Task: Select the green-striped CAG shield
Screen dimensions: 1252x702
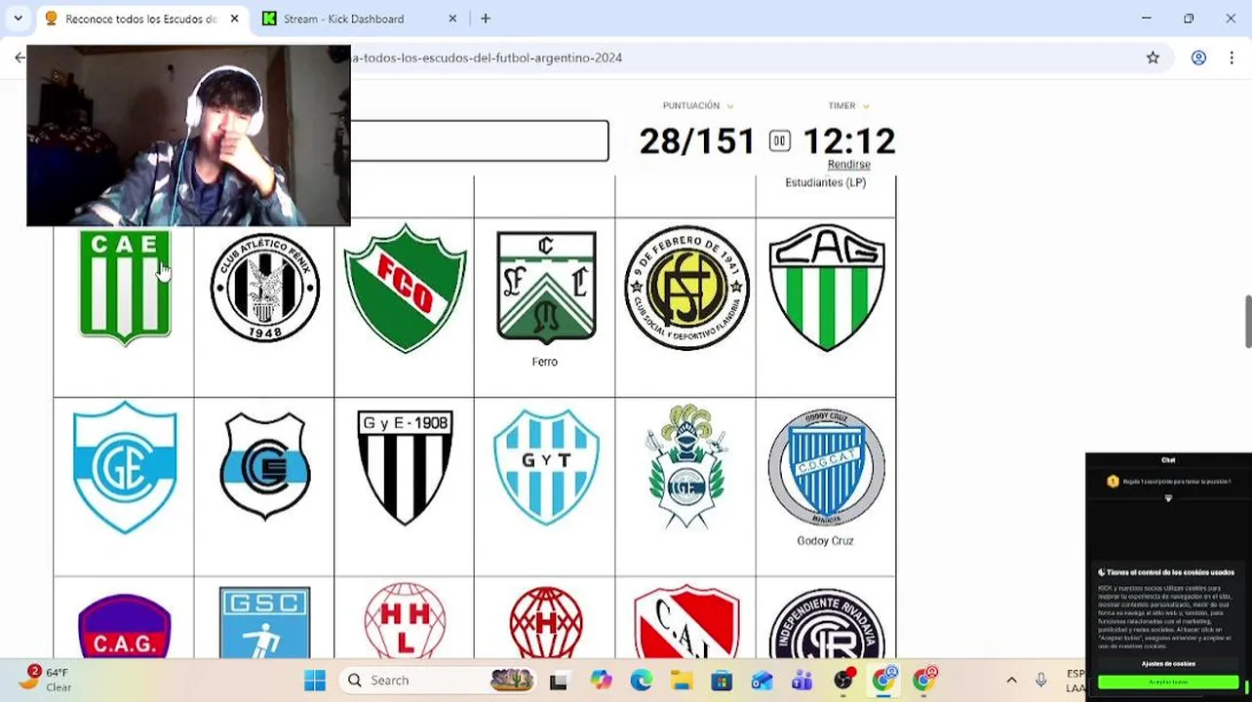Action: tap(826, 288)
